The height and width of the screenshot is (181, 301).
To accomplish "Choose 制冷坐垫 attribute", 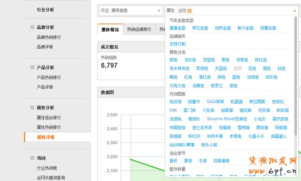I will pyautogui.click(x=245, y=28).
